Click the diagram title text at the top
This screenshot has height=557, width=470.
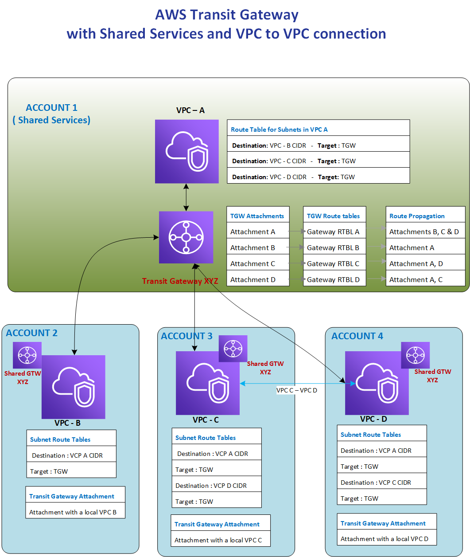[x=226, y=24]
